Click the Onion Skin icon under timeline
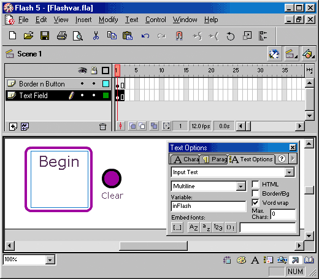This screenshot has width=319, height=279. tap(133, 126)
